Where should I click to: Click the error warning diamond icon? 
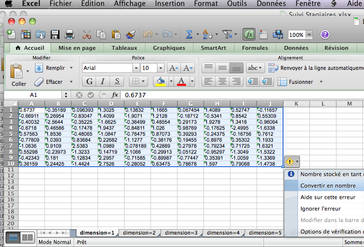click(x=289, y=162)
